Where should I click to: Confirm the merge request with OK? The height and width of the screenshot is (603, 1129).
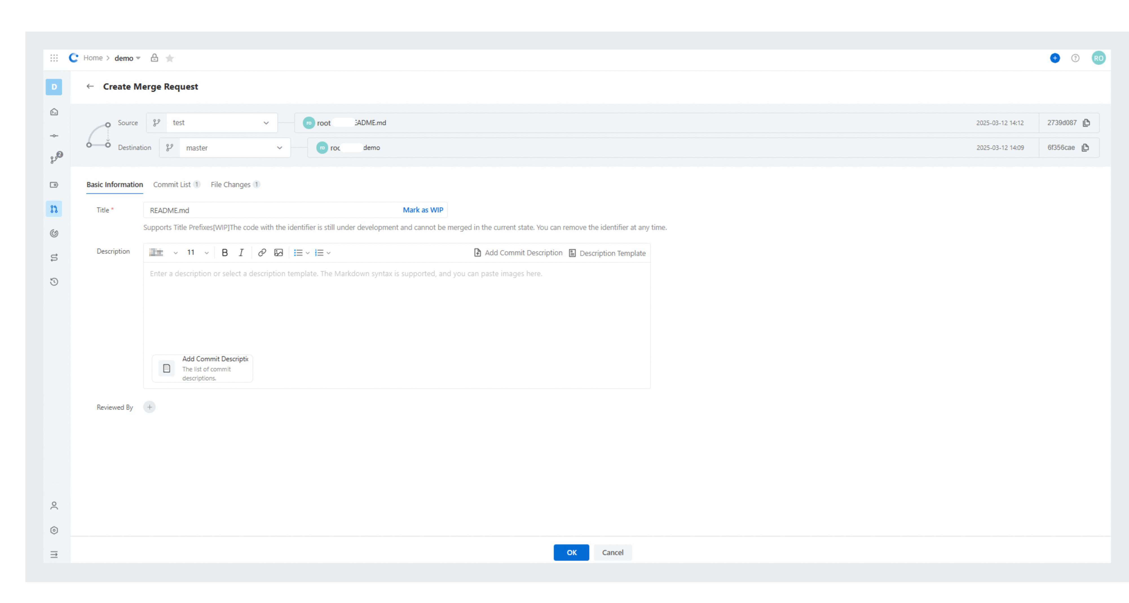point(571,552)
